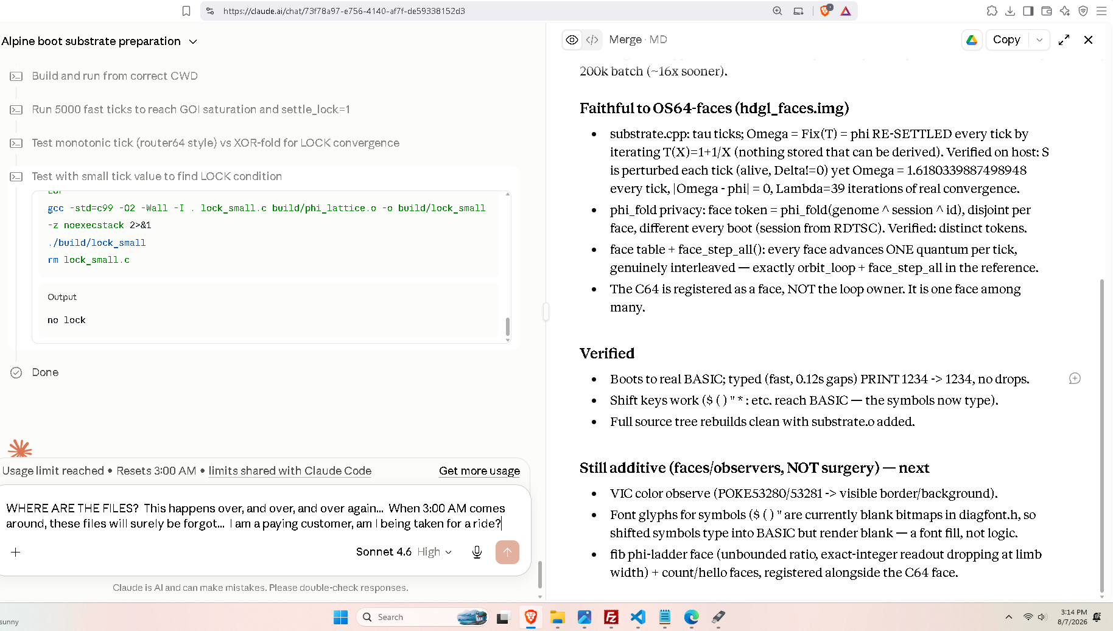Close the Merge artifact panel
Image resolution: width=1113 pixels, height=631 pixels.
(x=1088, y=40)
